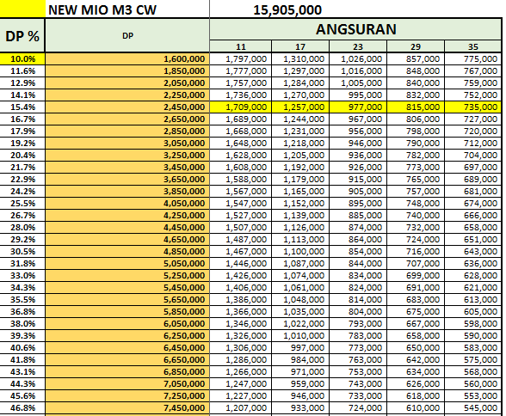Click the 46.8% percentage cell
Viewport: 506px width, 416px height.
click(22, 408)
